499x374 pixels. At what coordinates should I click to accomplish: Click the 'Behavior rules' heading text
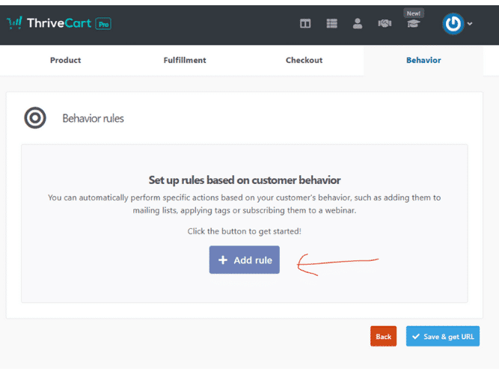(93, 118)
